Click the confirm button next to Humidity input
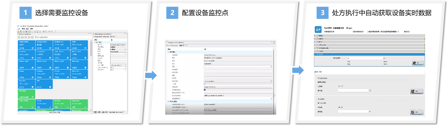The height and width of the screenshot is (126, 448). click(x=416, y=112)
